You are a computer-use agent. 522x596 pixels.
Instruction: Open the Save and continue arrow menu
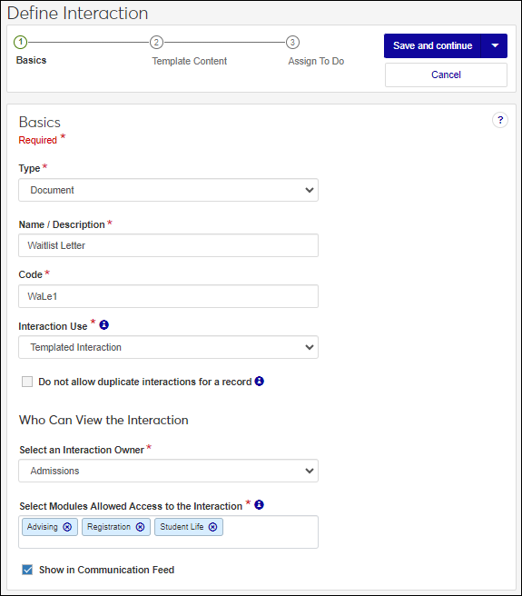494,45
